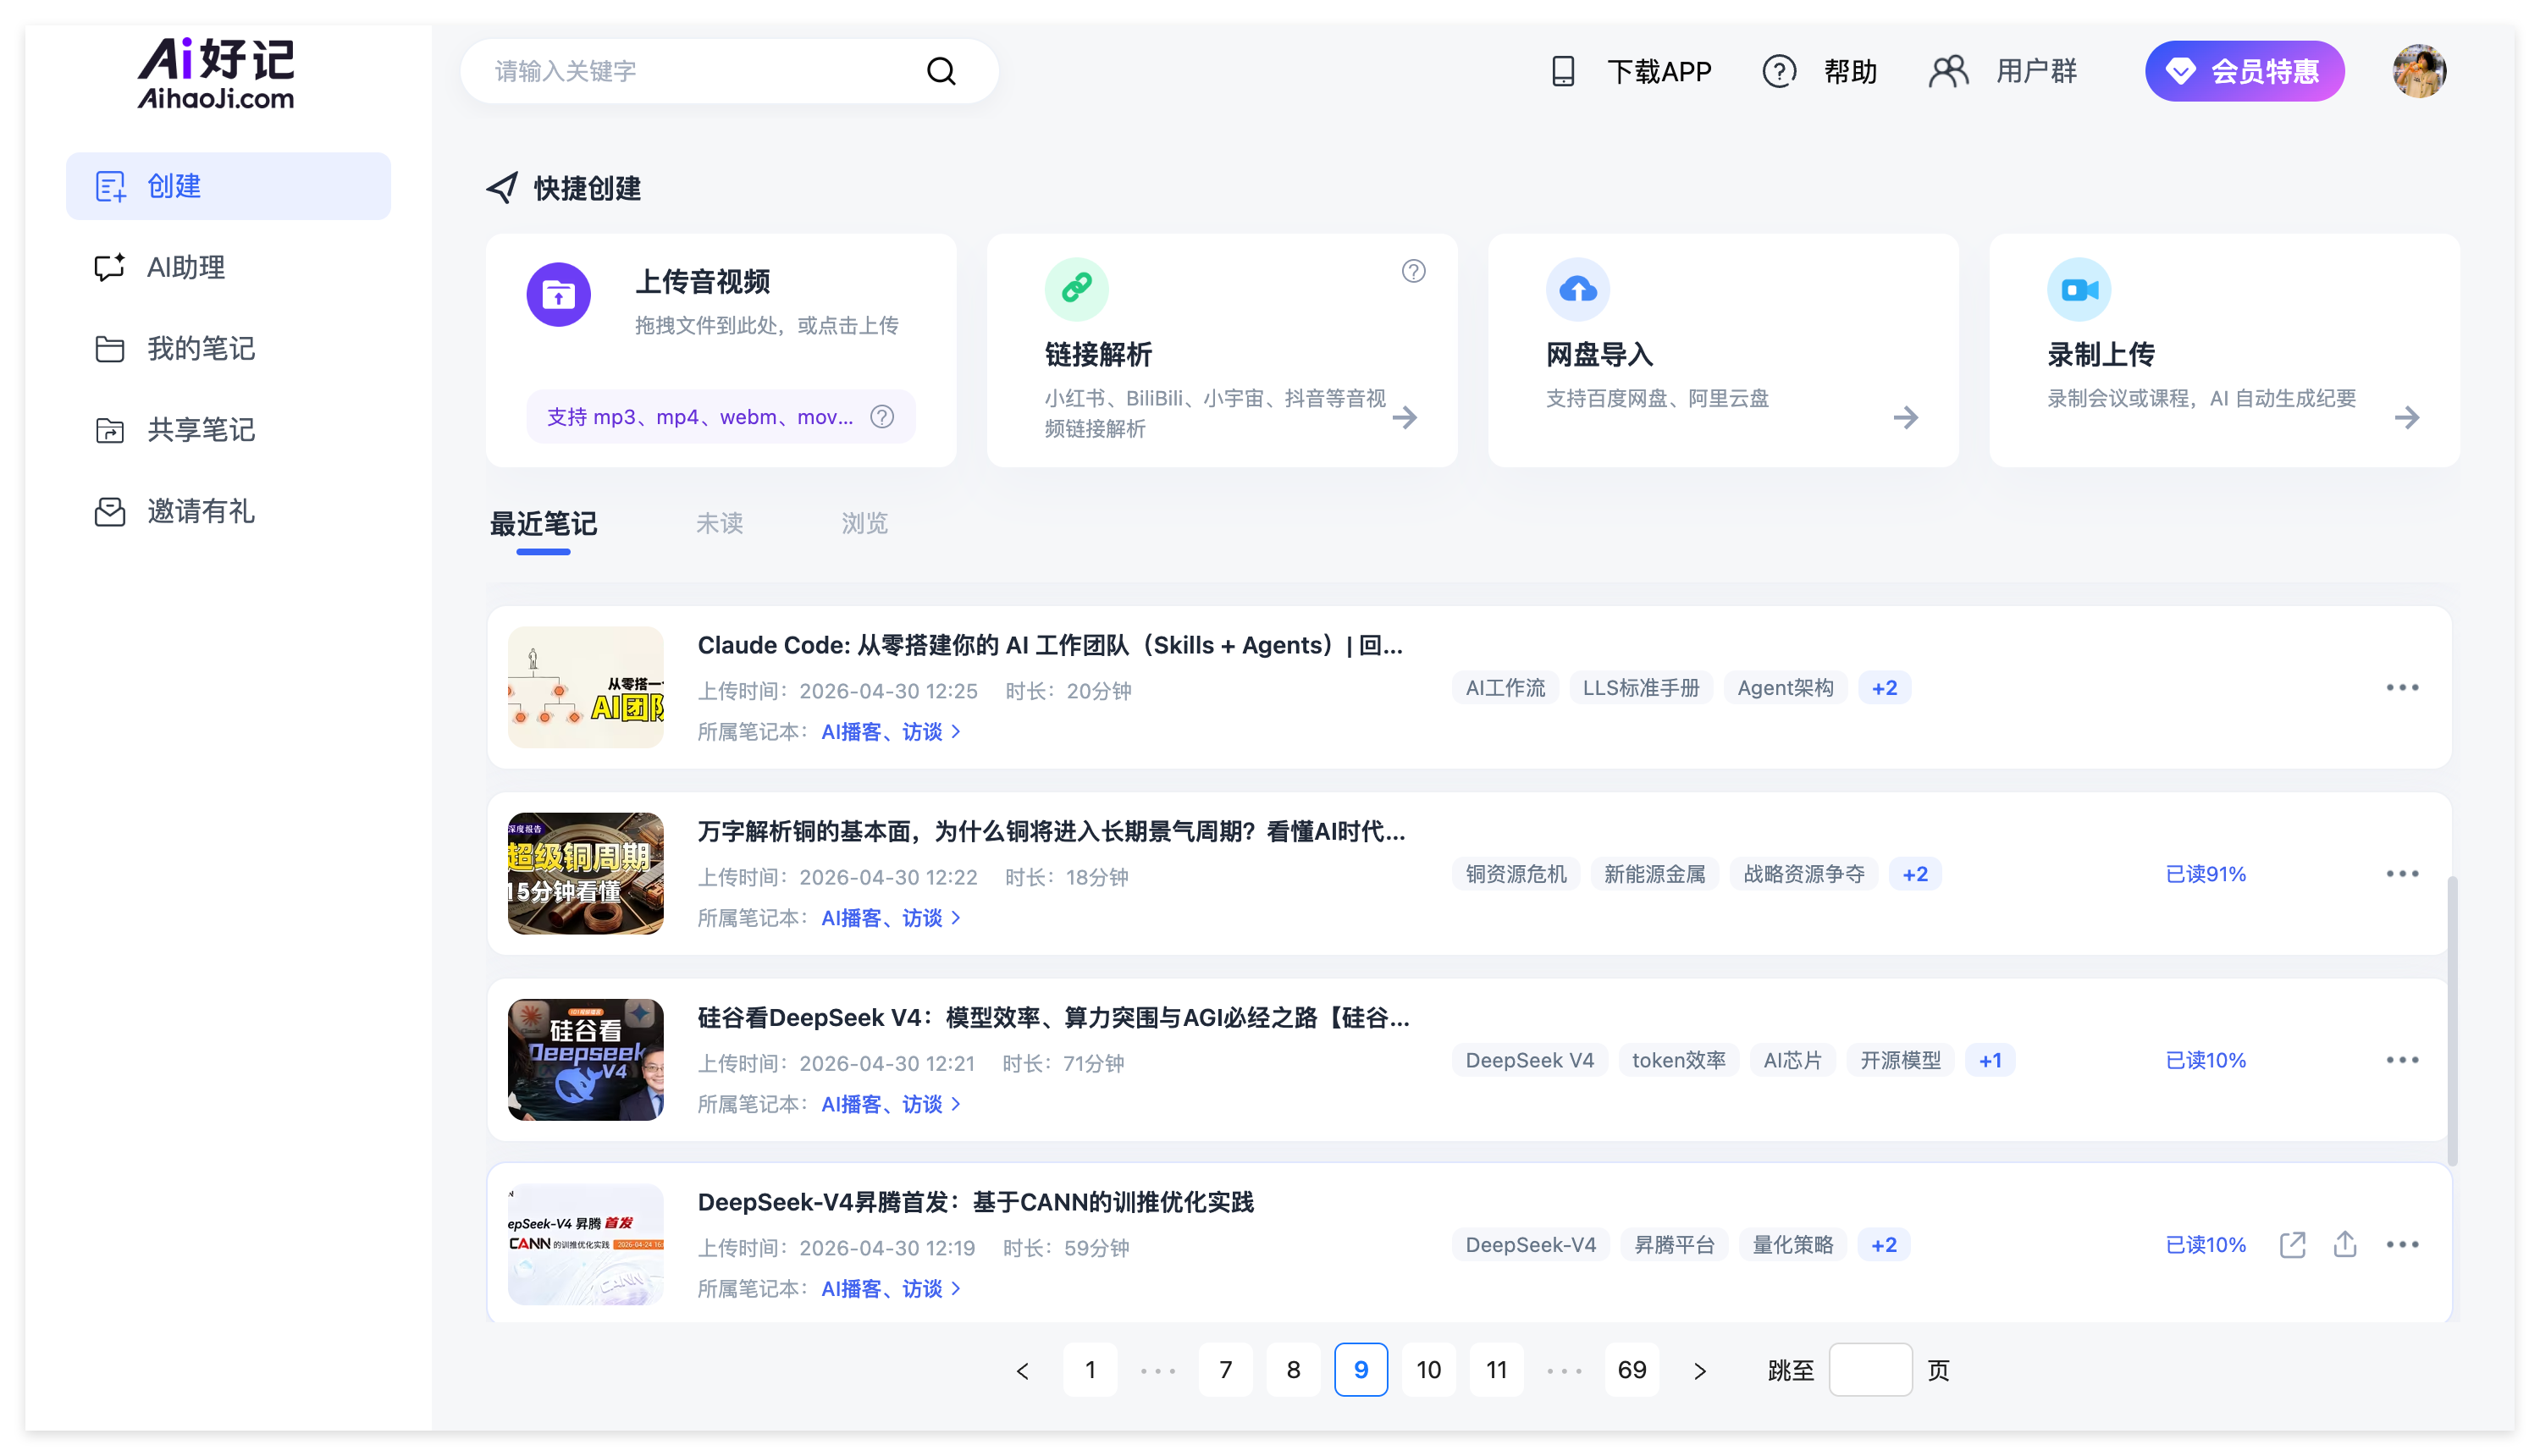Click the purple upload audio/video icon
The height and width of the screenshot is (1456, 2540).
pos(558,294)
